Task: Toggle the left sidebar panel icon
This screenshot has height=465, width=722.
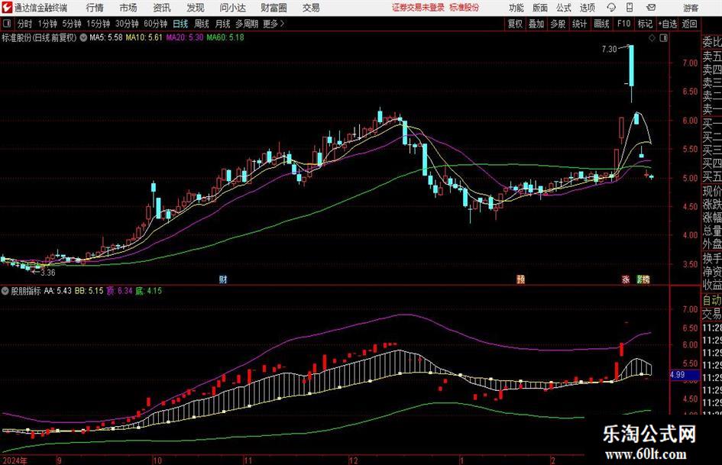Action: [6, 24]
